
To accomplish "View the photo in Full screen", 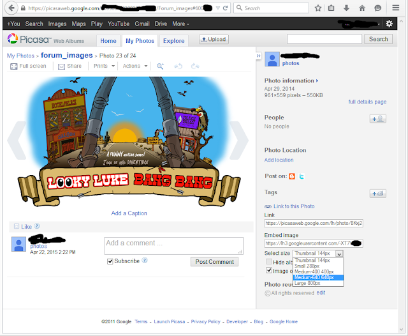I will (28, 66).
